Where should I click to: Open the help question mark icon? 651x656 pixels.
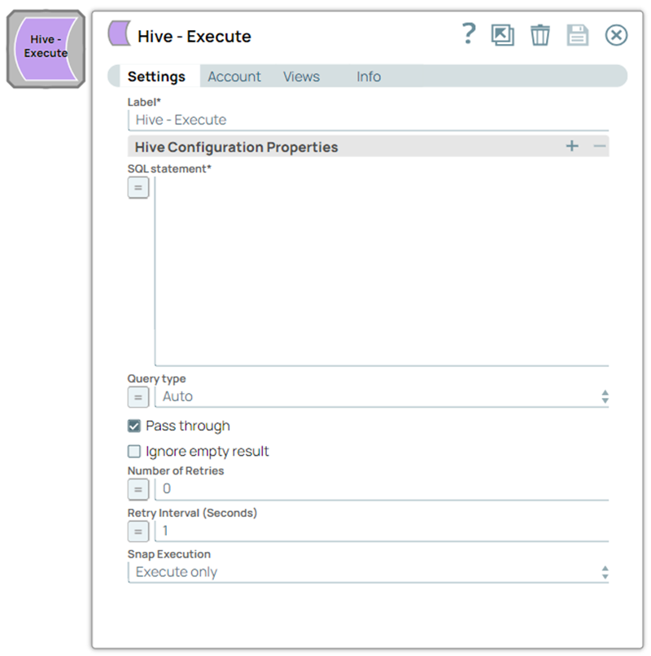point(468,34)
